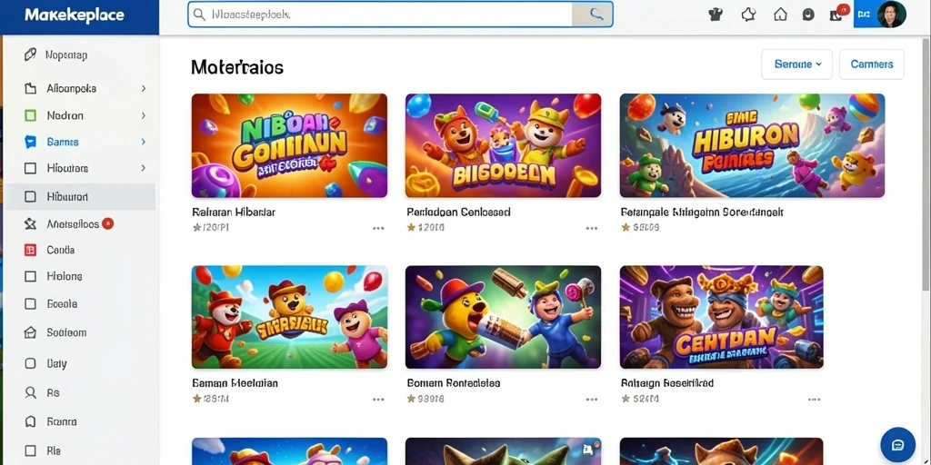Click the blue chat icon by Sames

click(30, 142)
